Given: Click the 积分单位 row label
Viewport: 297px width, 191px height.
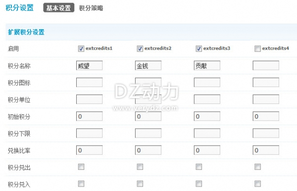Looking at the screenshot, I should click(x=19, y=100).
